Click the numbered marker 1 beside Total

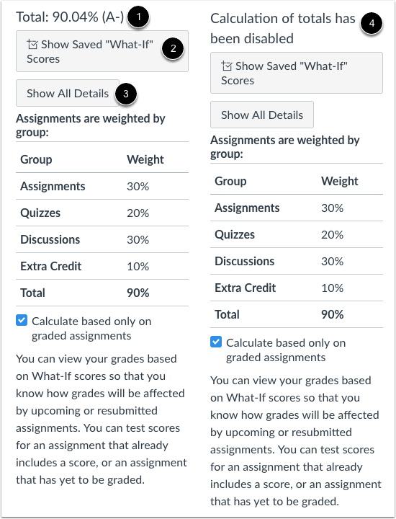point(138,17)
